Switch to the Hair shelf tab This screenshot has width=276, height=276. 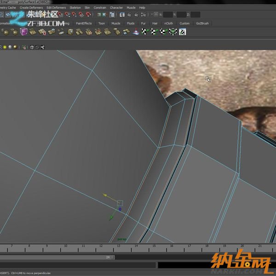tap(155, 23)
